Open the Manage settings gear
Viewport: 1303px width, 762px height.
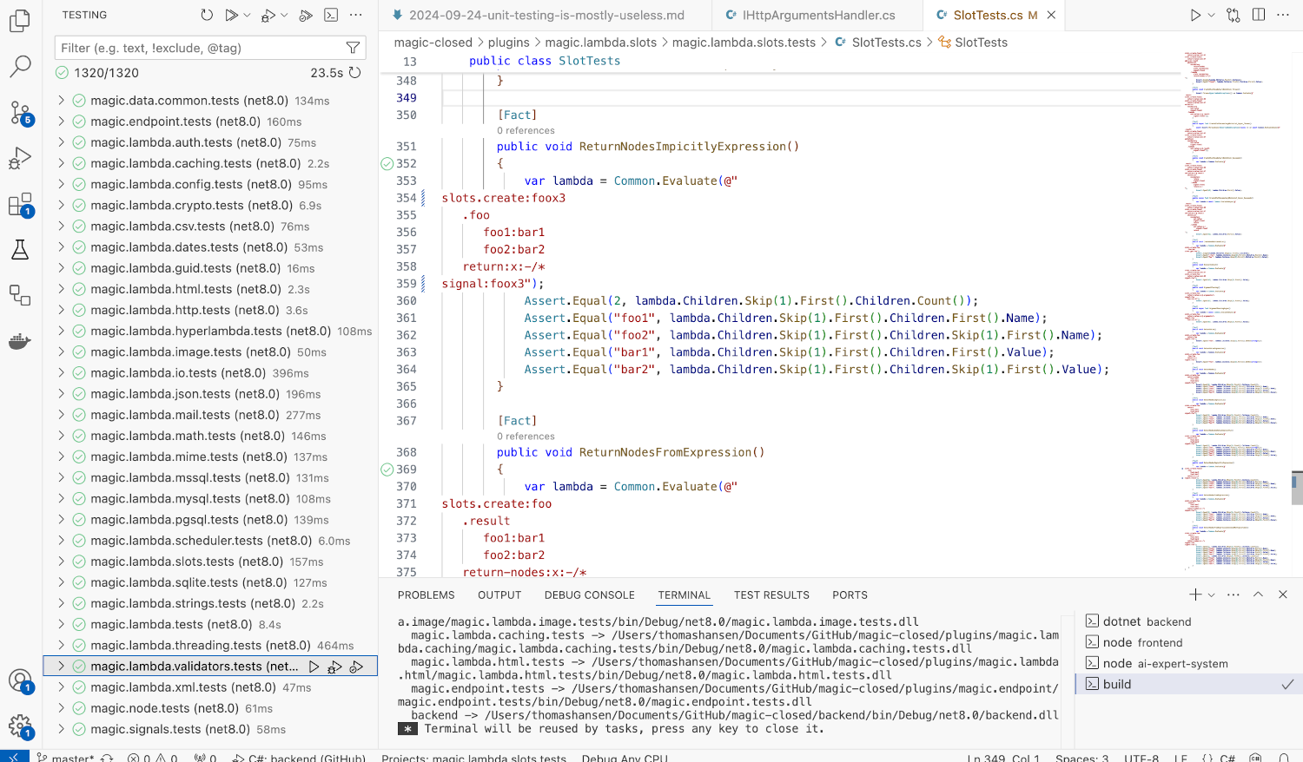[x=19, y=726]
